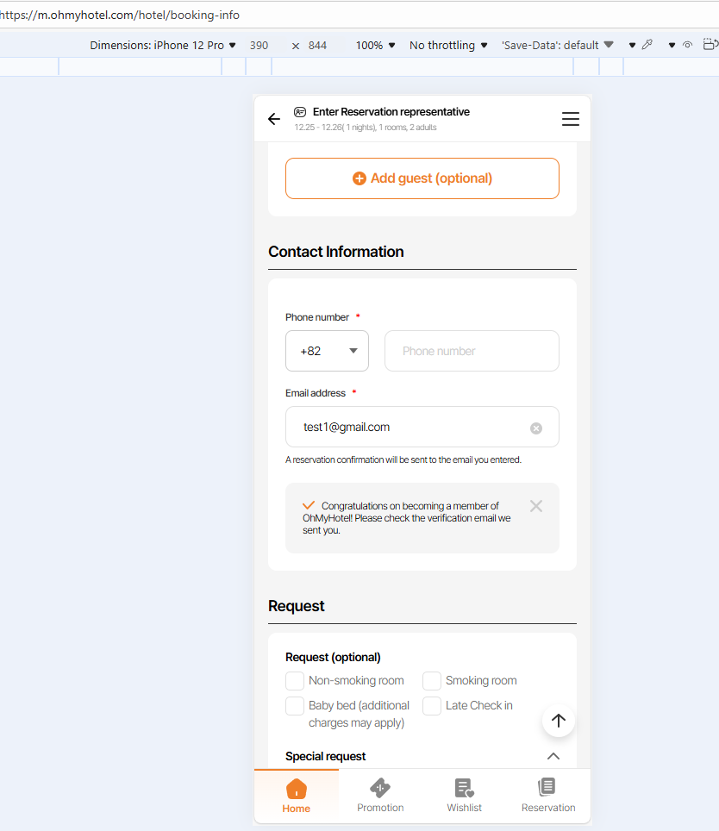Tick the Baby bed checkbox
Screen dimensions: 719x831
(295, 706)
